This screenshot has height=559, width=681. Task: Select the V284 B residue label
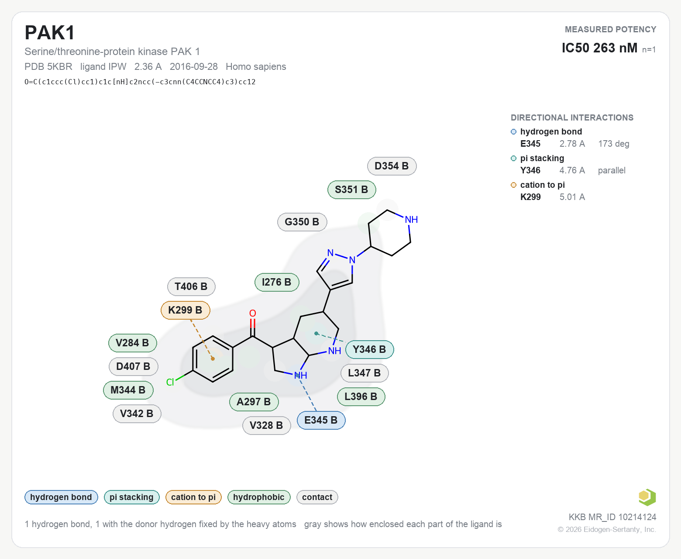[132, 343]
